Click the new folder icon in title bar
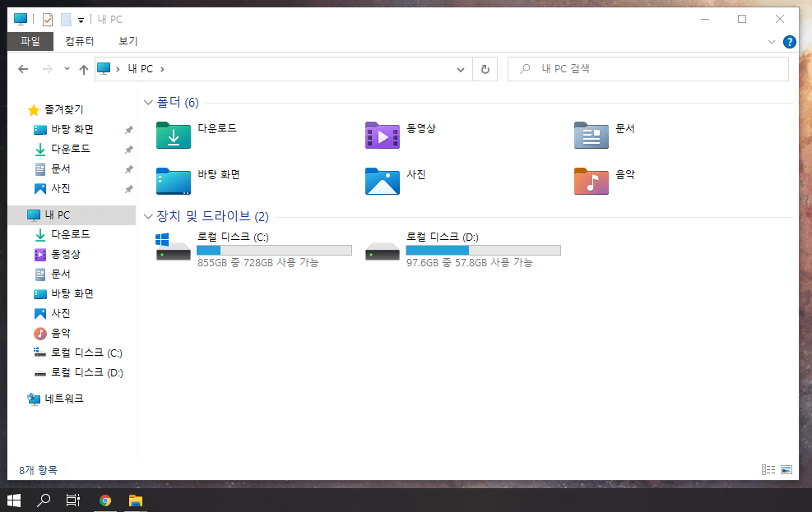The width and height of the screenshot is (812, 512). click(x=66, y=20)
